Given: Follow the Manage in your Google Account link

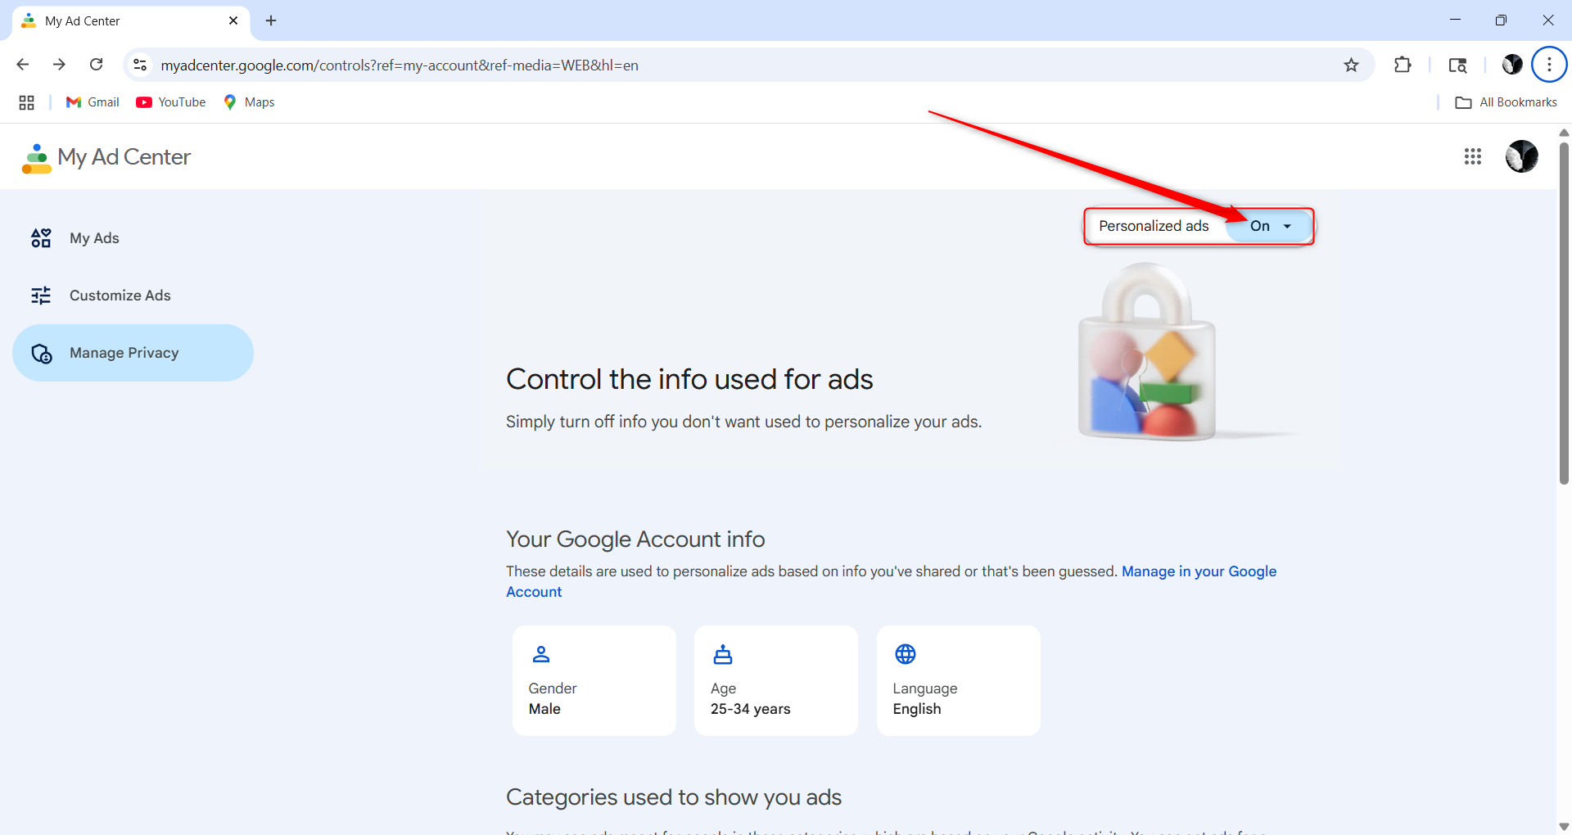Looking at the screenshot, I should click(1199, 571).
